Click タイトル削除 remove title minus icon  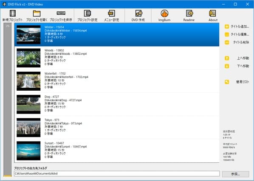[x=227, y=42]
